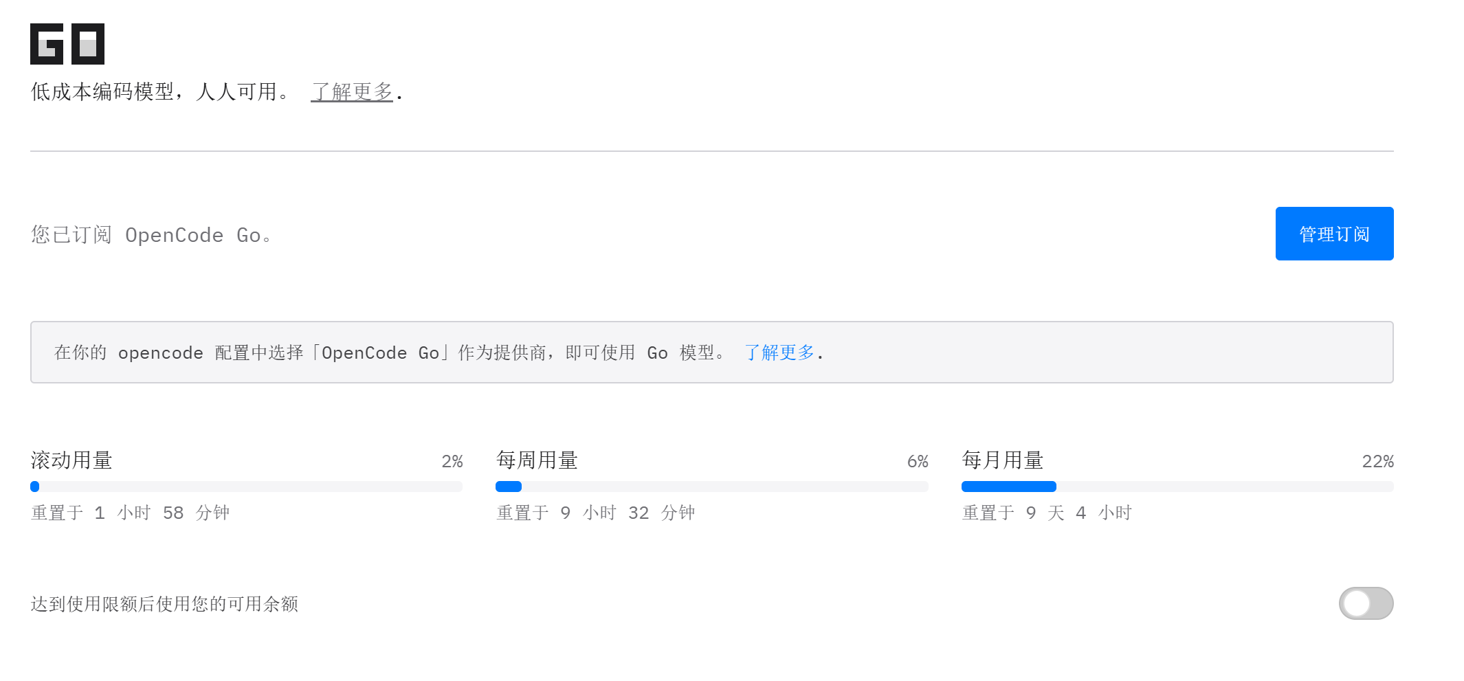Toggle the use-available-balance switch

pos(1366,603)
